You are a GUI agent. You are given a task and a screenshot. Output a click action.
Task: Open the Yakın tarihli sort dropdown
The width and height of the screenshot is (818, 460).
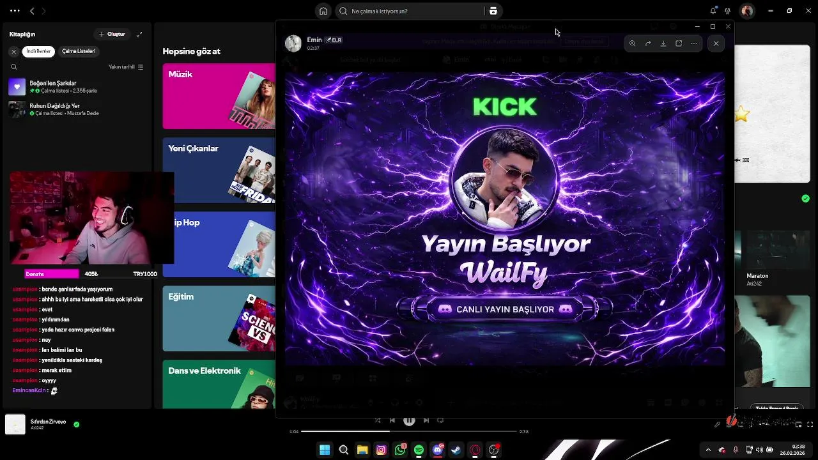126,66
